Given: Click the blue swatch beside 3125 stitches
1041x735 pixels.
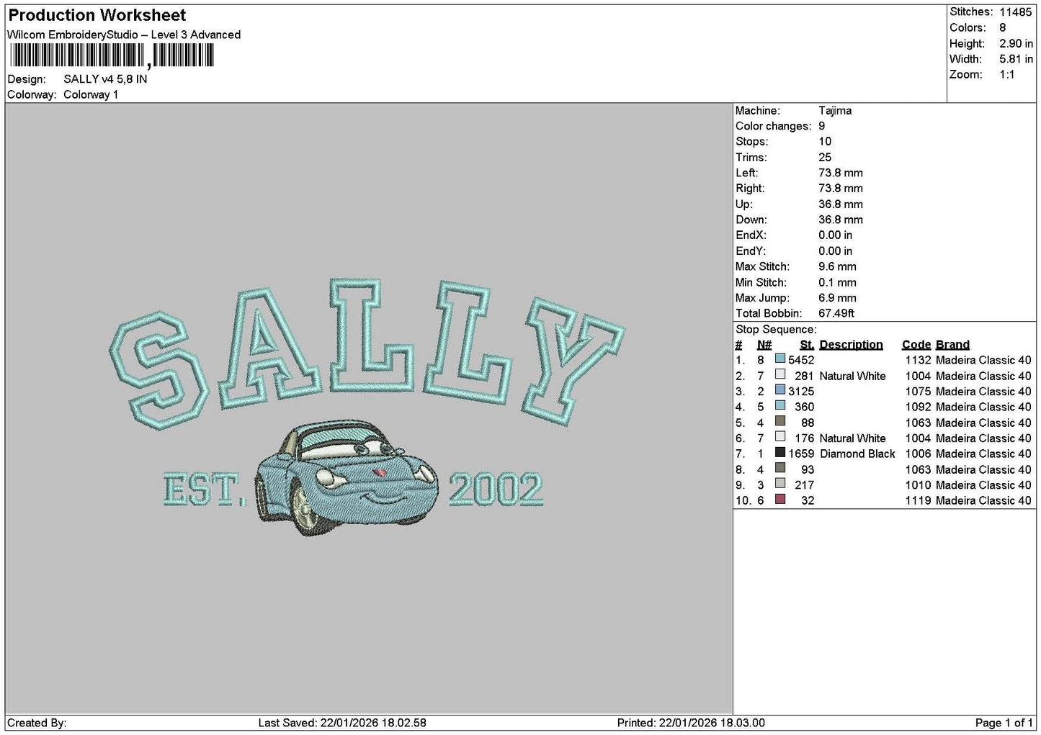Looking at the screenshot, I should pos(780,390).
